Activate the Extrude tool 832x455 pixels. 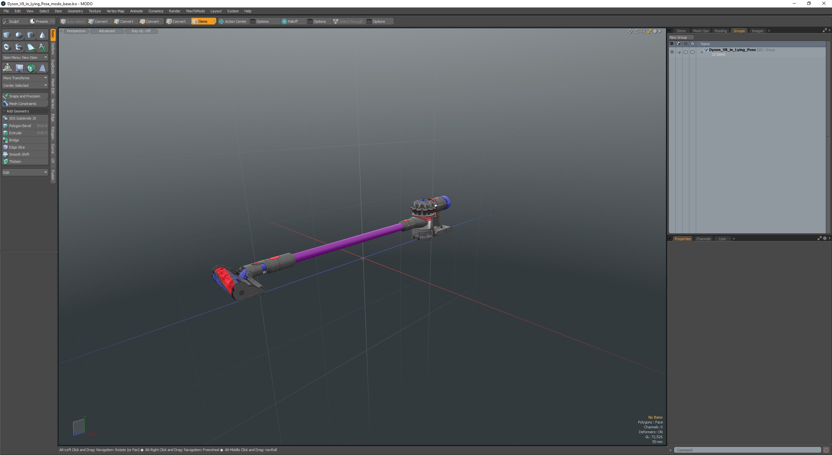[x=25, y=133]
